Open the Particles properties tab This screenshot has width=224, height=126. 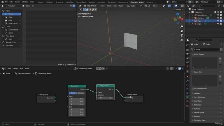[x=188, y=85]
